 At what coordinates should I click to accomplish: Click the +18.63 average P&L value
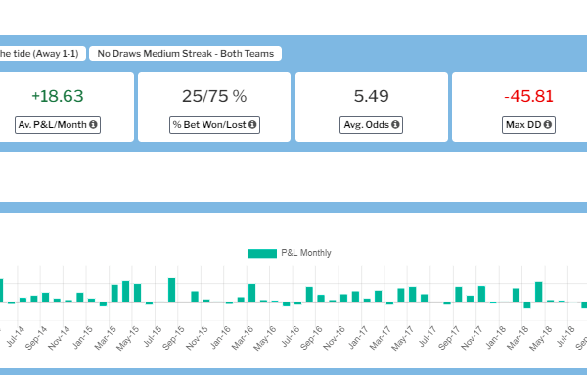pyautogui.click(x=58, y=96)
